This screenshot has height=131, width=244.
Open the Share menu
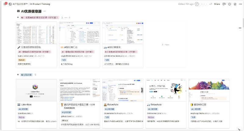pos(217,4)
